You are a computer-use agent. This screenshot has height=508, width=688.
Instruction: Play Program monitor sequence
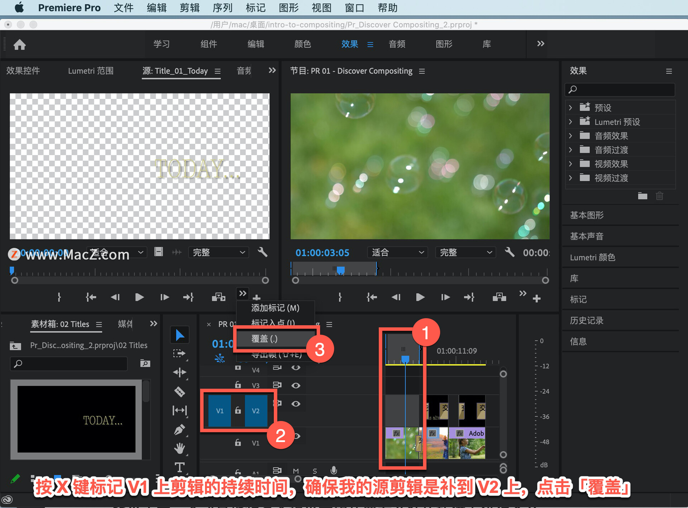pyautogui.click(x=420, y=297)
